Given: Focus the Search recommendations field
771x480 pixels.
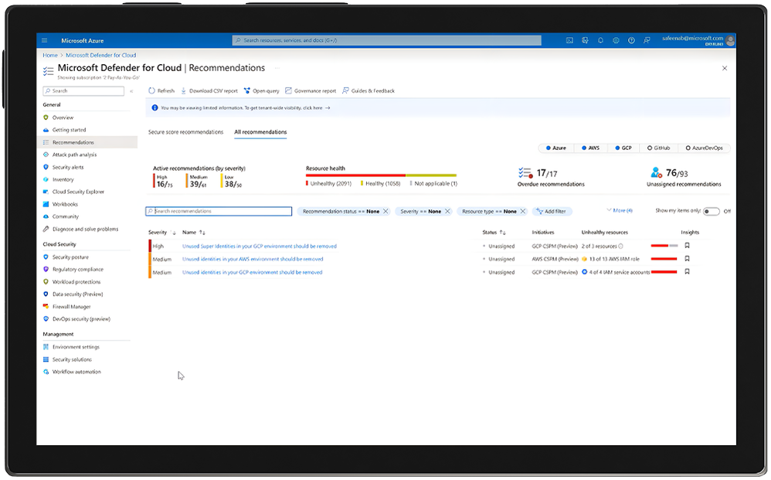Looking at the screenshot, I should click(x=219, y=211).
